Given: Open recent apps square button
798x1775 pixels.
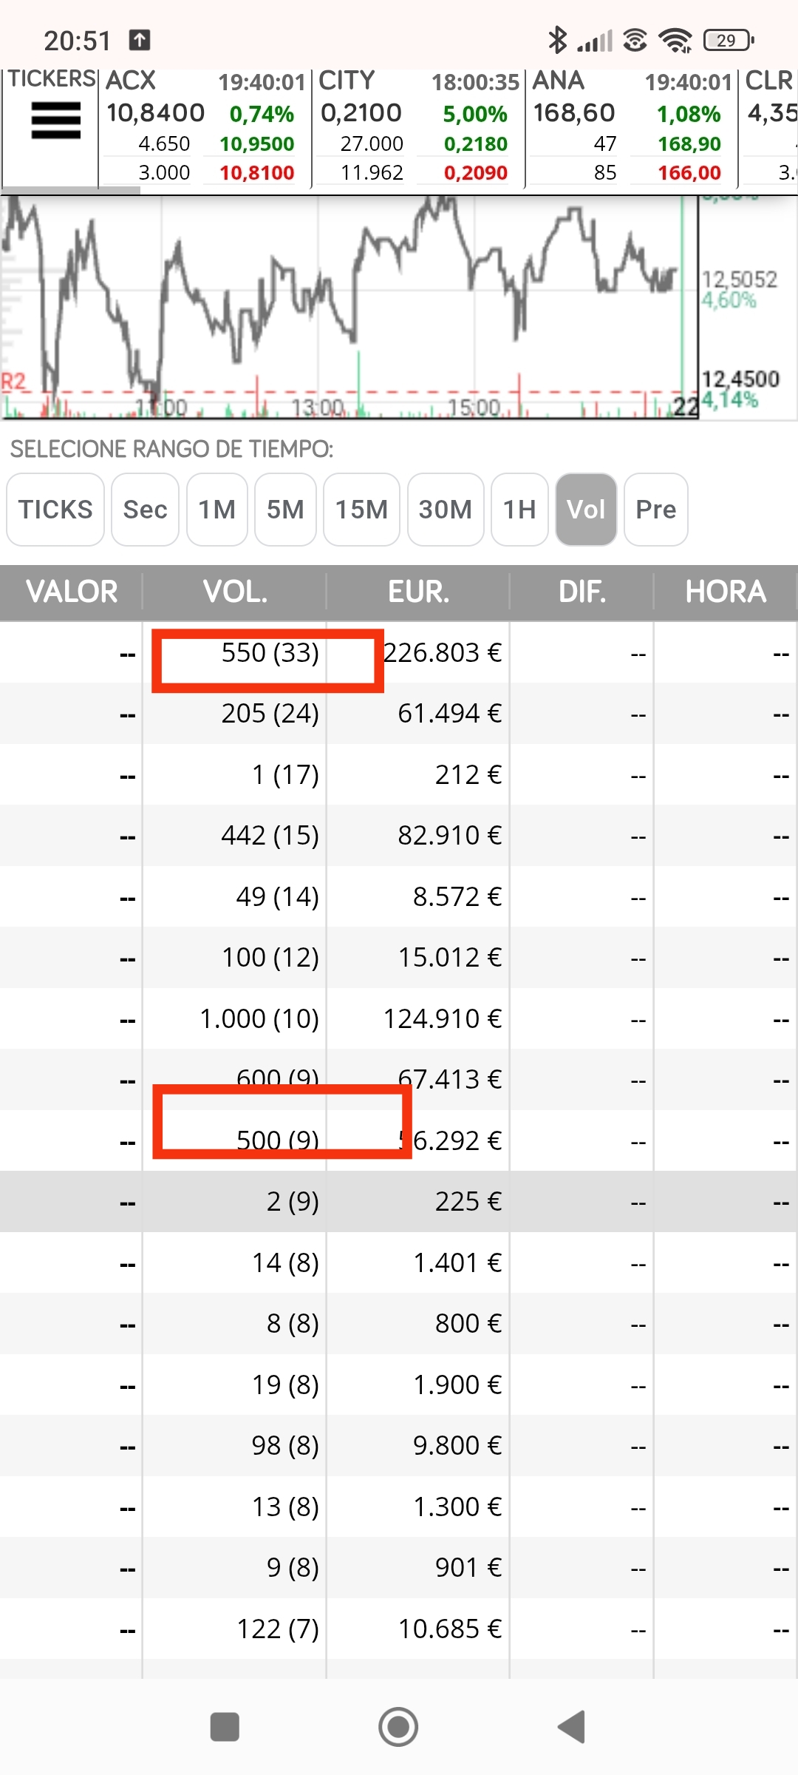Looking at the screenshot, I should [x=225, y=1727].
